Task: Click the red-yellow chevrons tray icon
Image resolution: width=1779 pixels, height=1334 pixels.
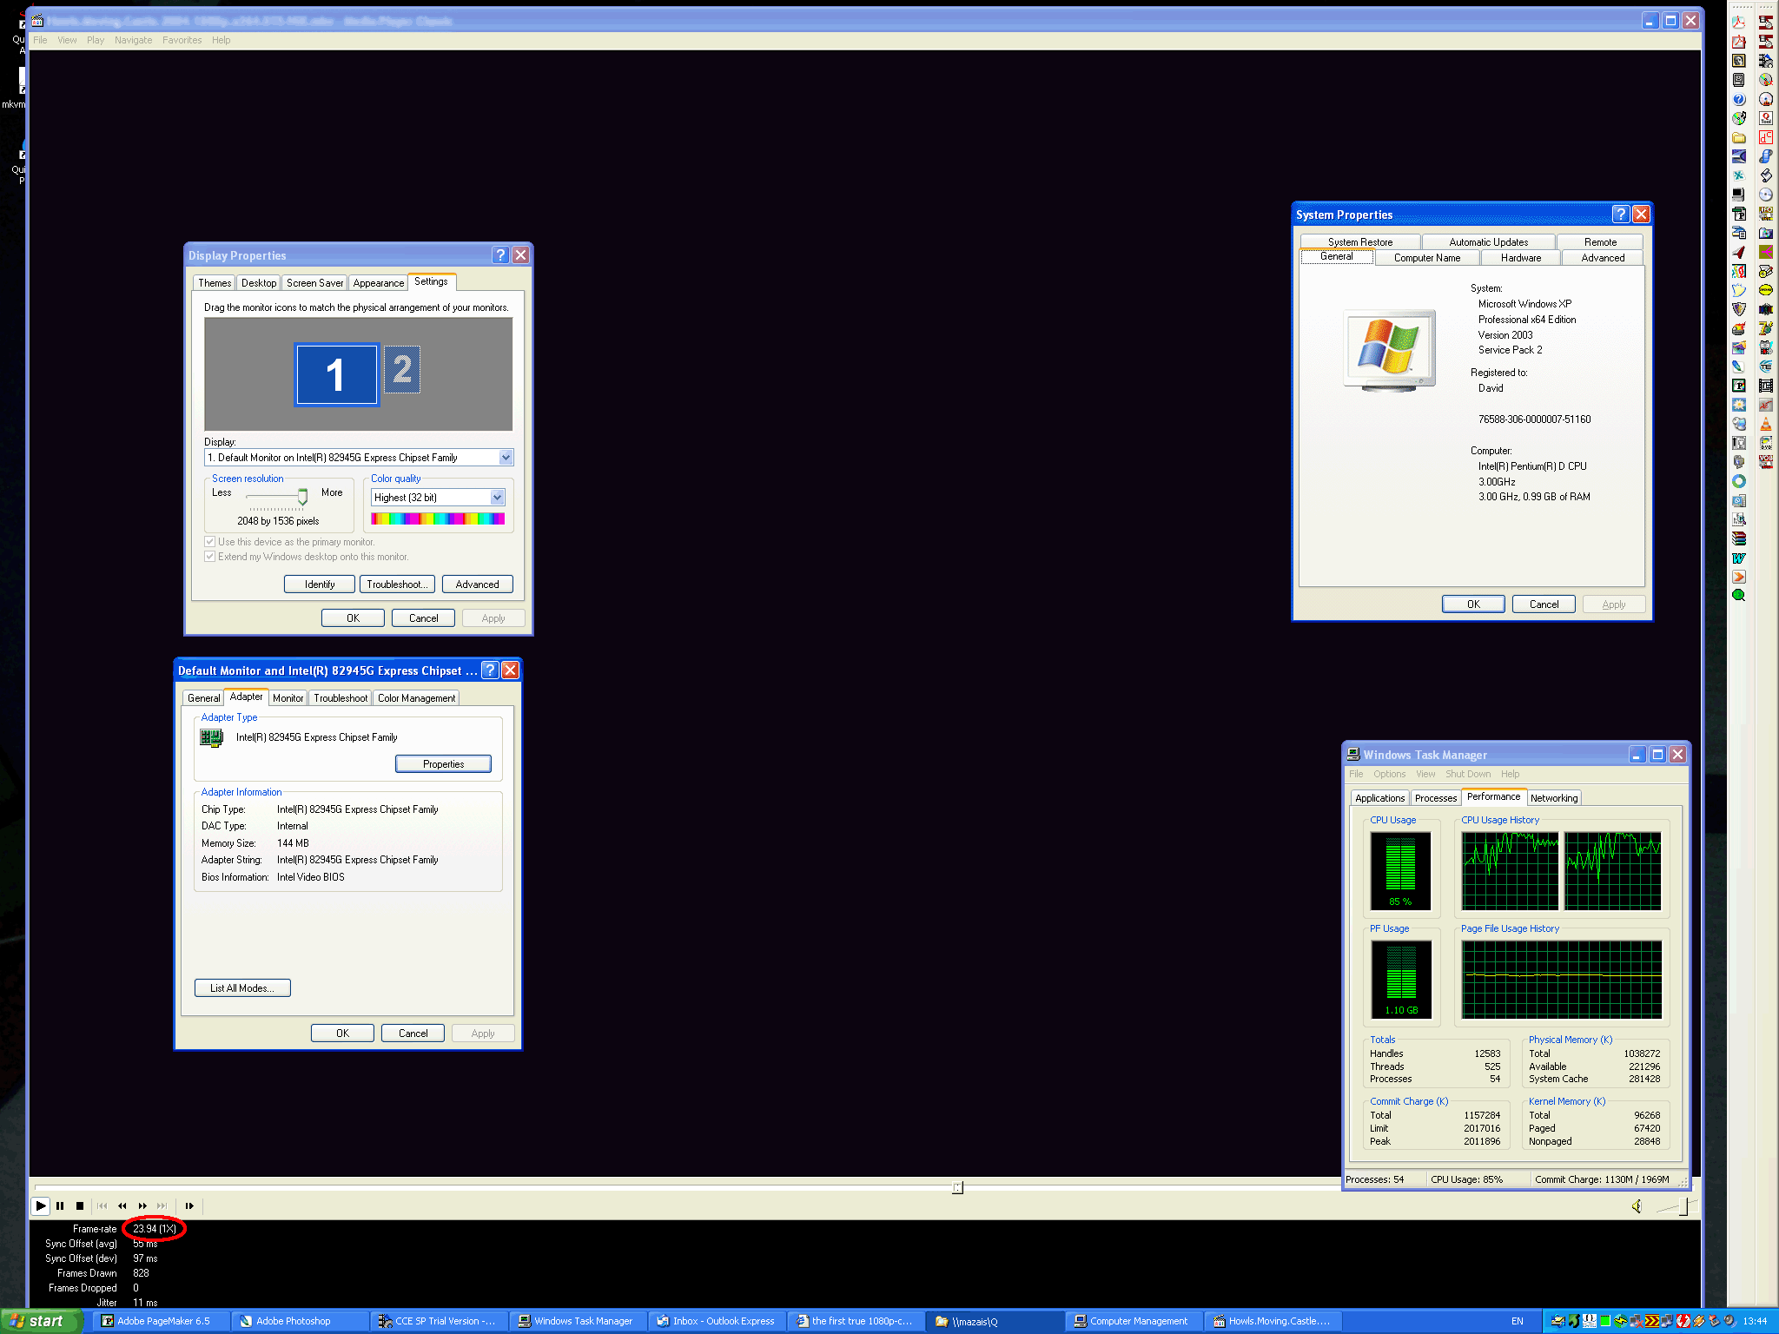Action: click(1652, 1321)
